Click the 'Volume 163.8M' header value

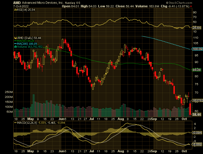click(147, 6)
